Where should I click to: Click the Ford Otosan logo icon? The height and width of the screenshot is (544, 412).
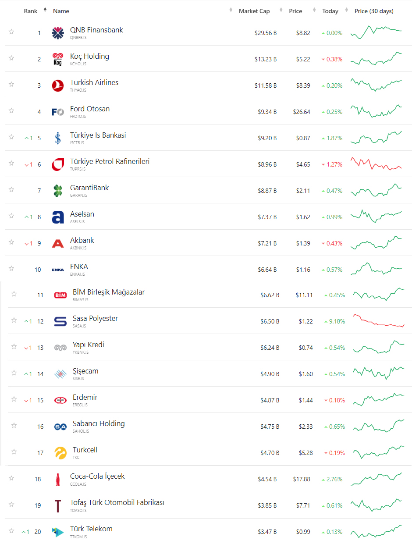tap(58, 112)
